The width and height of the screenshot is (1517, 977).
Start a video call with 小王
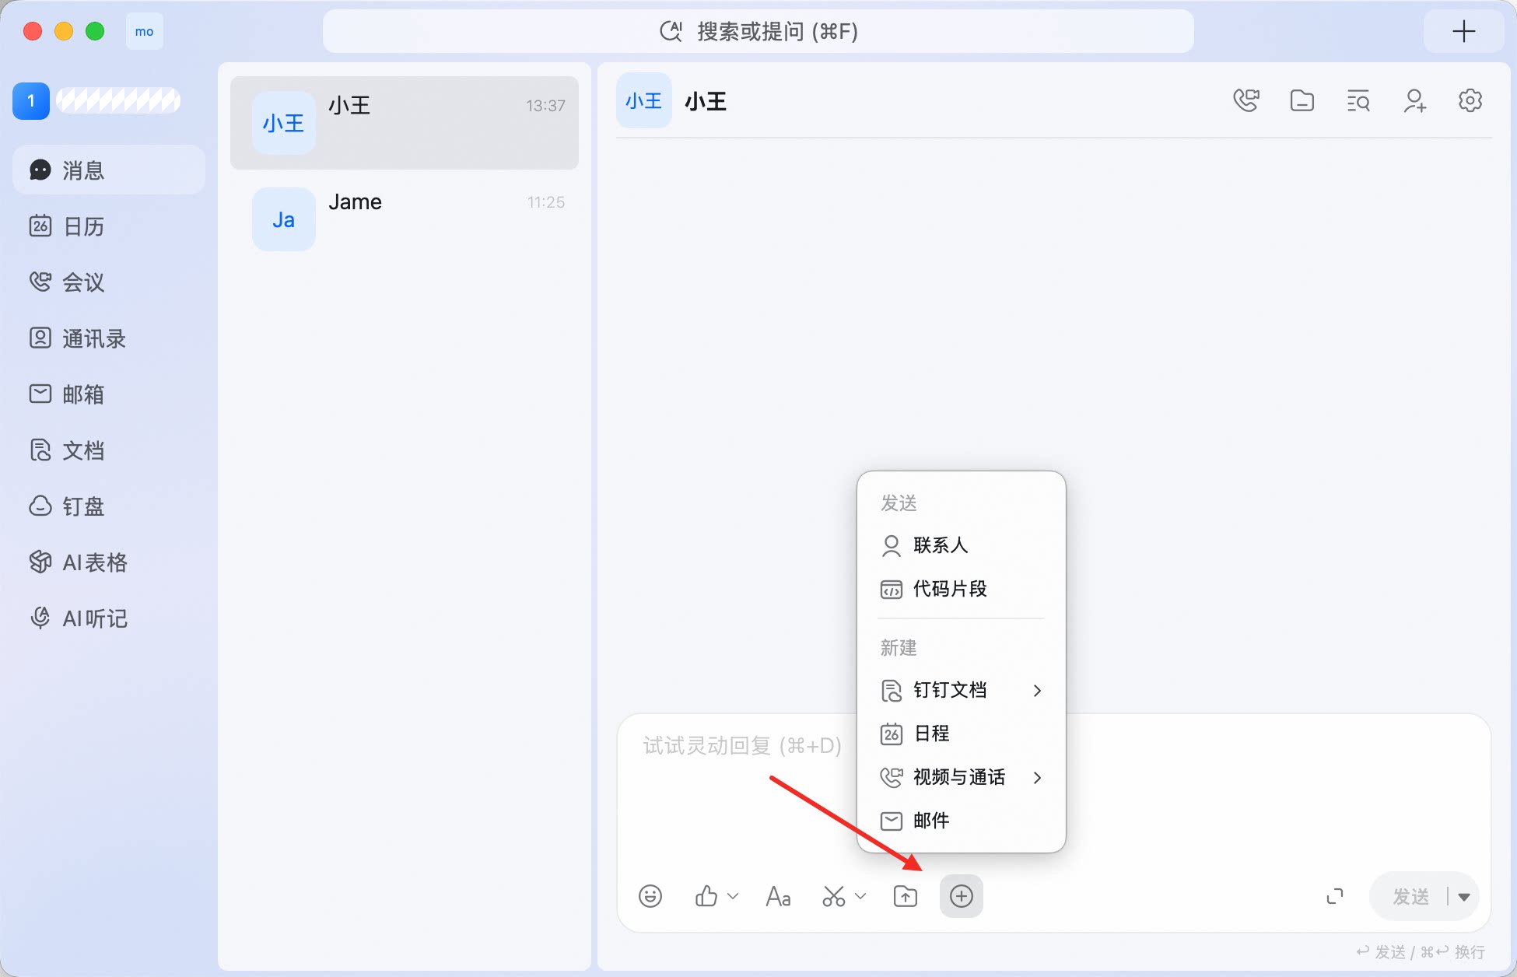pyautogui.click(x=1246, y=100)
